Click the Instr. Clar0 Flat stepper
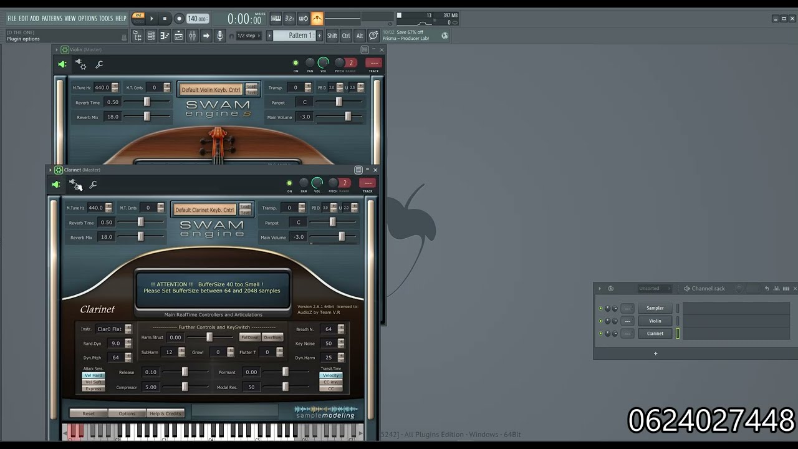The height and width of the screenshot is (449, 798). coord(128,329)
